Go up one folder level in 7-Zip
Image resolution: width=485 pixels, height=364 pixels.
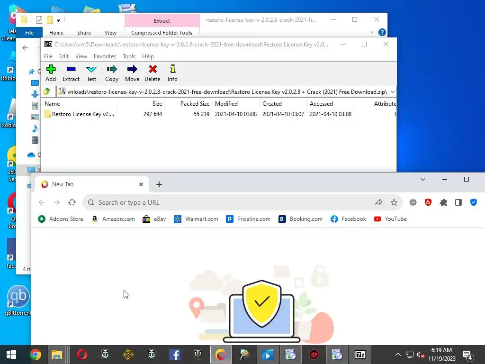[47, 91]
